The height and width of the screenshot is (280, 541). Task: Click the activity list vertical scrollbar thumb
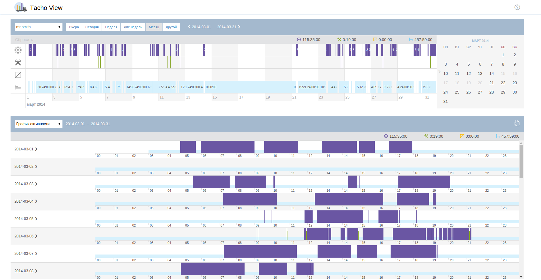click(x=521, y=161)
